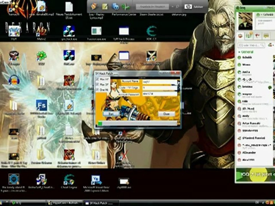275x206 pixels.
Task: Click the Account Password input field
Action: pyautogui.click(x=160, y=94)
